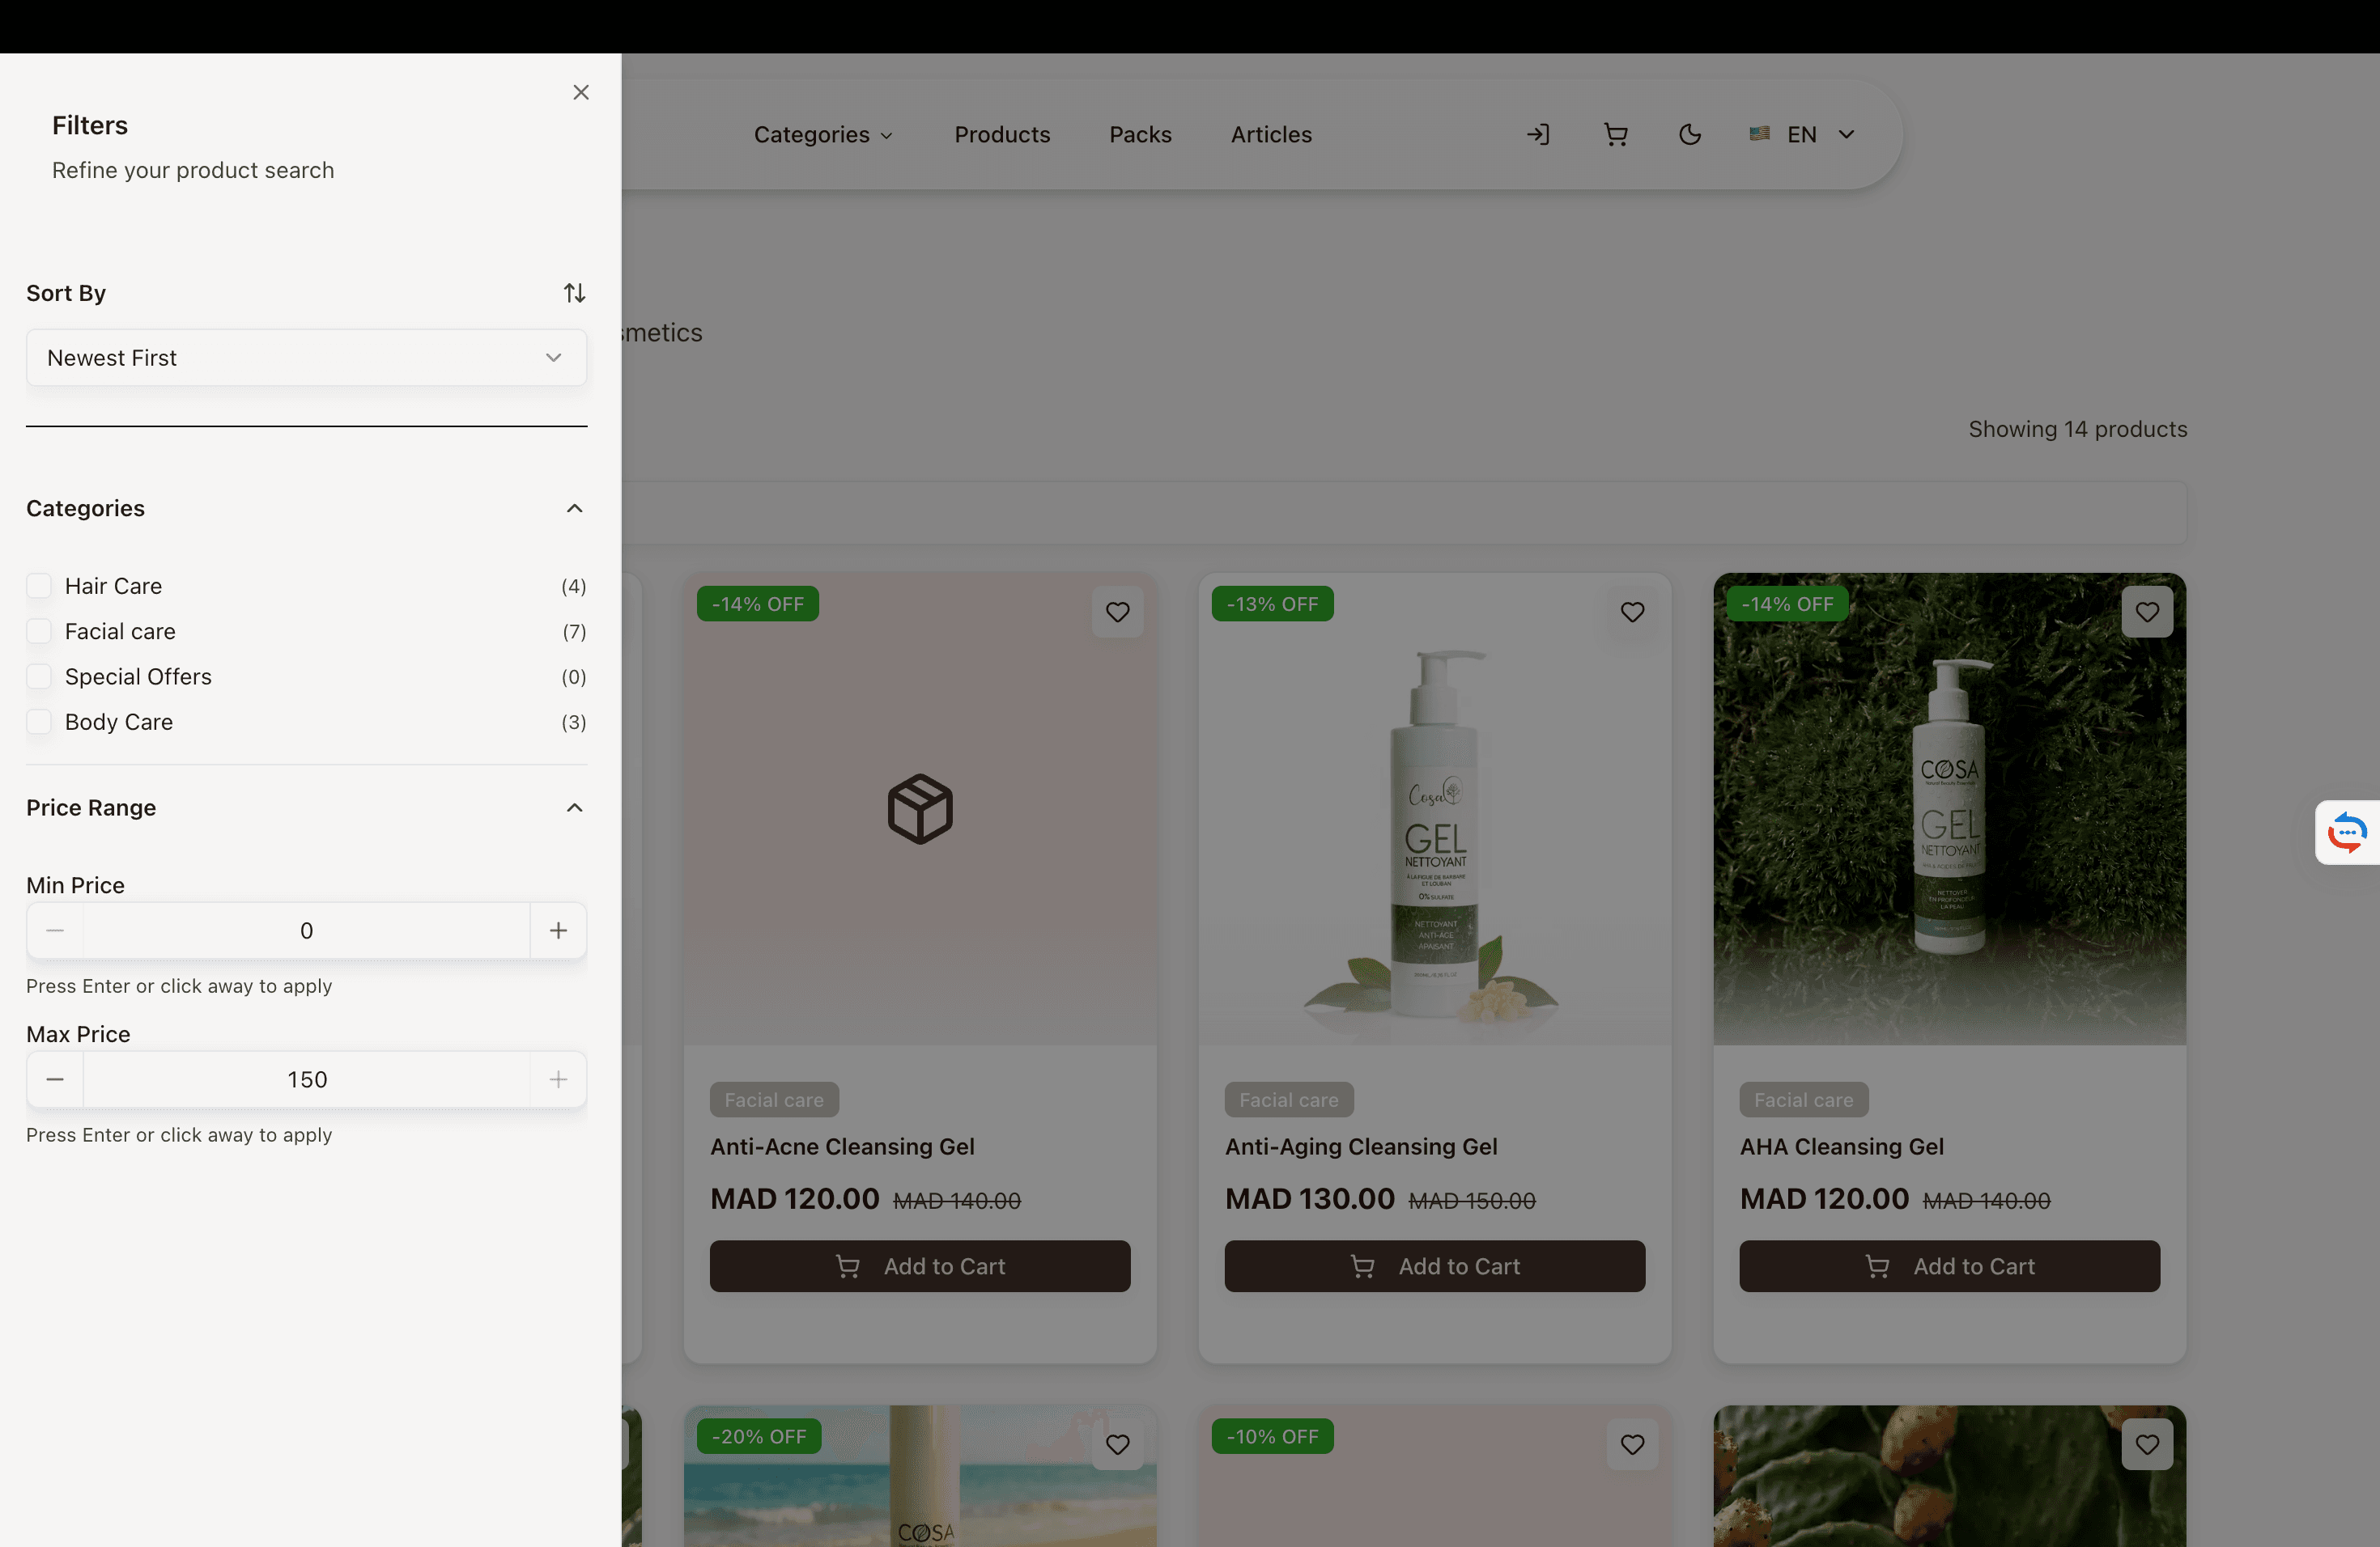Favorite the Anti-Aging Cleansing Gel
The height and width of the screenshot is (1547, 2380).
click(x=1633, y=612)
